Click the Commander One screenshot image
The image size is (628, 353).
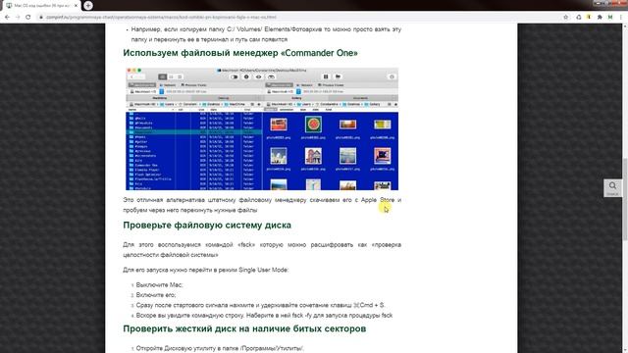pyautogui.click(x=262, y=128)
